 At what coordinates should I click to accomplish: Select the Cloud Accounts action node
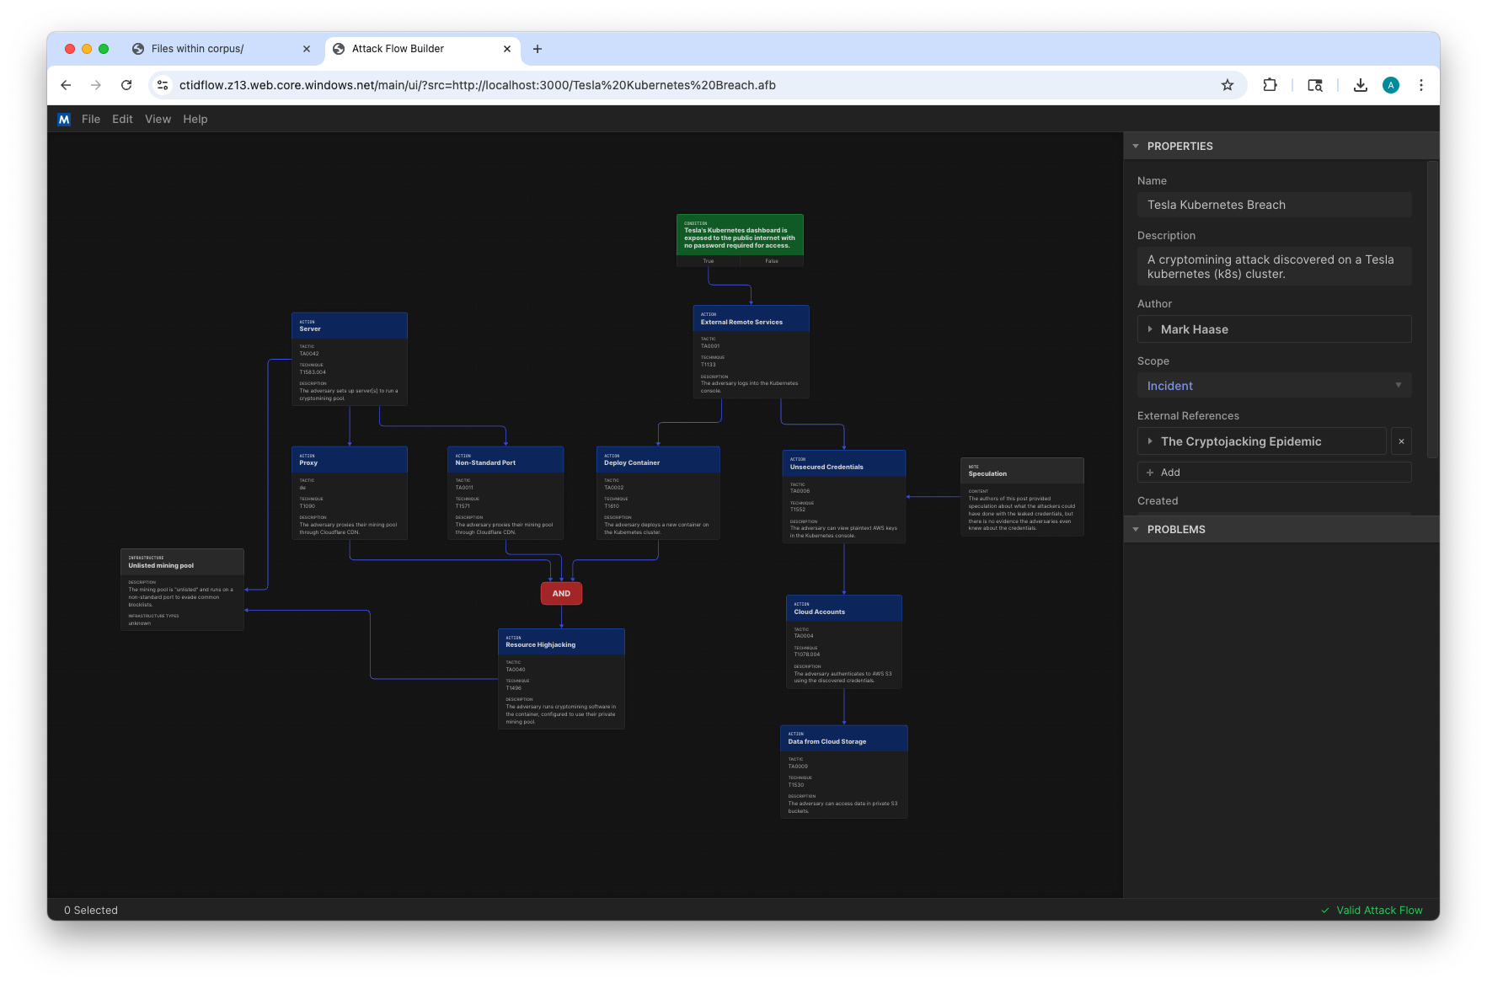pyautogui.click(x=844, y=642)
